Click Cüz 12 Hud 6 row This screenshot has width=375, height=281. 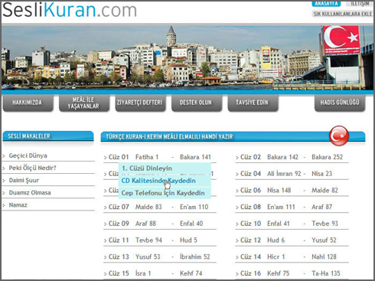click(292, 240)
